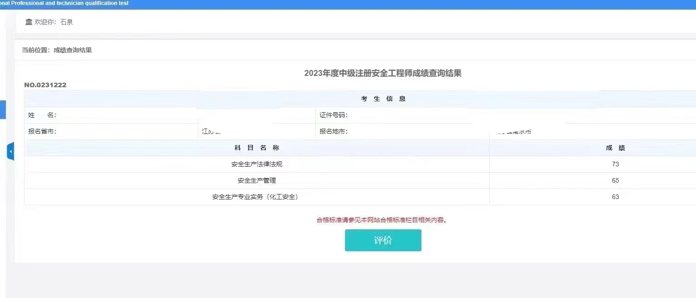
Task: Select the welcome text 欢迎你：石泉
Action: point(54,22)
